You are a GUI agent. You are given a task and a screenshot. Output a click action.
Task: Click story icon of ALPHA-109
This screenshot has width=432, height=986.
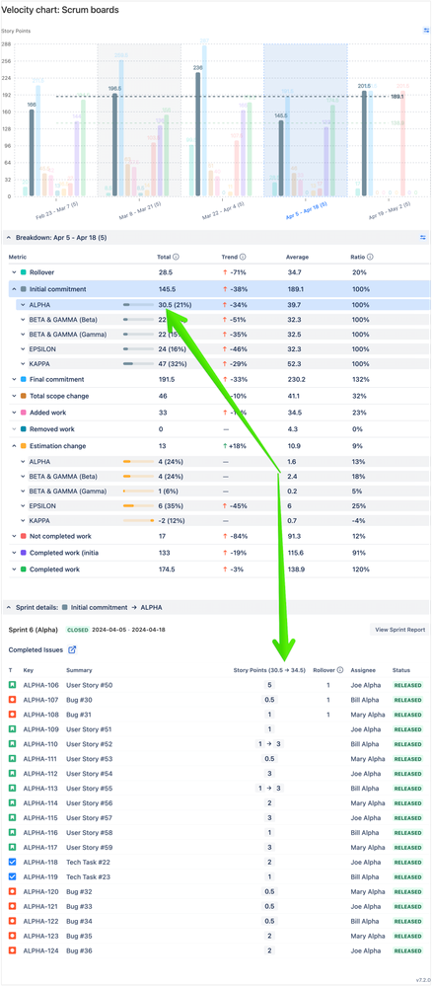(12, 728)
